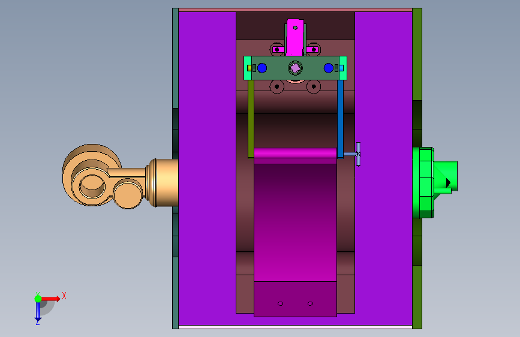Select the lower-left bolt hole below the crossbar
520x337 pixels.
(x=276, y=86)
